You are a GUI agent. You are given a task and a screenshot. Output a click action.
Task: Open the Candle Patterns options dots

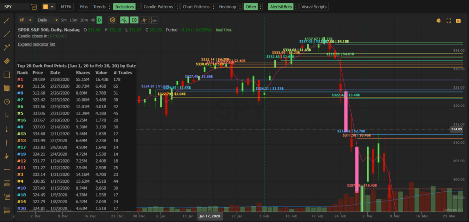[177, 6]
